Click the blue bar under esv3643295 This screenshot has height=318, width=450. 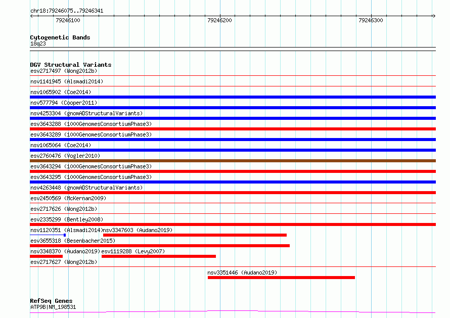coord(233,182)
